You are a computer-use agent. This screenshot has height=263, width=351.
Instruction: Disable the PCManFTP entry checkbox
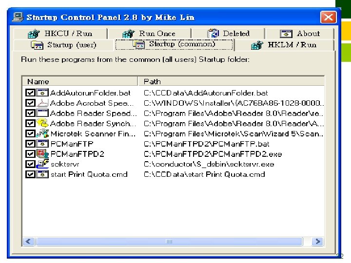pyautogui.click(x=30, y=144)
